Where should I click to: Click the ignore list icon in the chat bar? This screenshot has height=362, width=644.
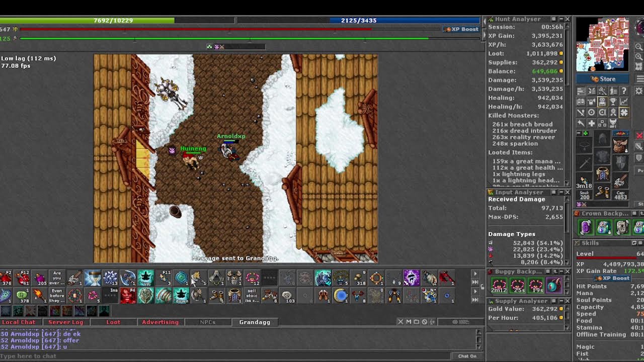tap(425, 322)
